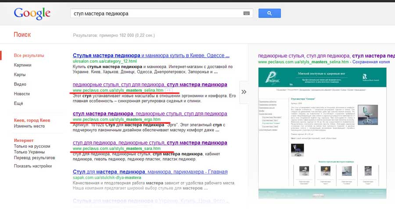Open result 'Стулья мастера педикюра и маникюра купить в Киеве'
Image resolution: width=395 pixels, height=209 pixels.
point(151,55)
